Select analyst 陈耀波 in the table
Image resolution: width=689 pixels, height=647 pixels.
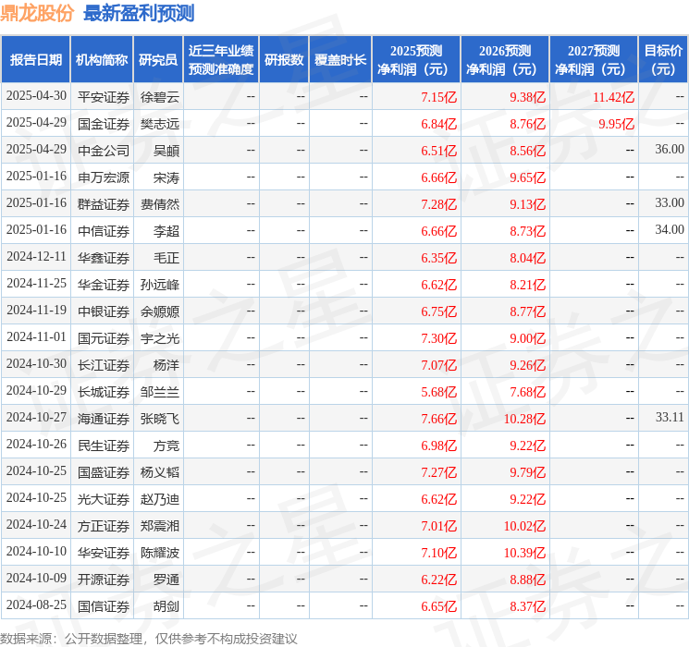pos(159,553)
